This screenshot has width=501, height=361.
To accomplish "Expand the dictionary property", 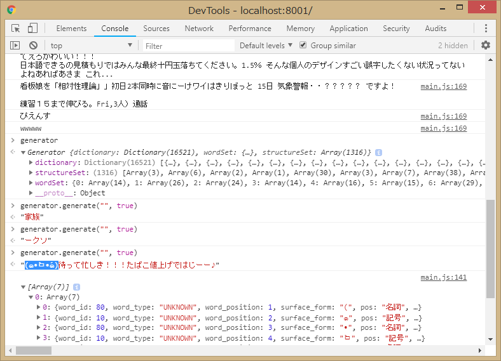I will (31, 163).
